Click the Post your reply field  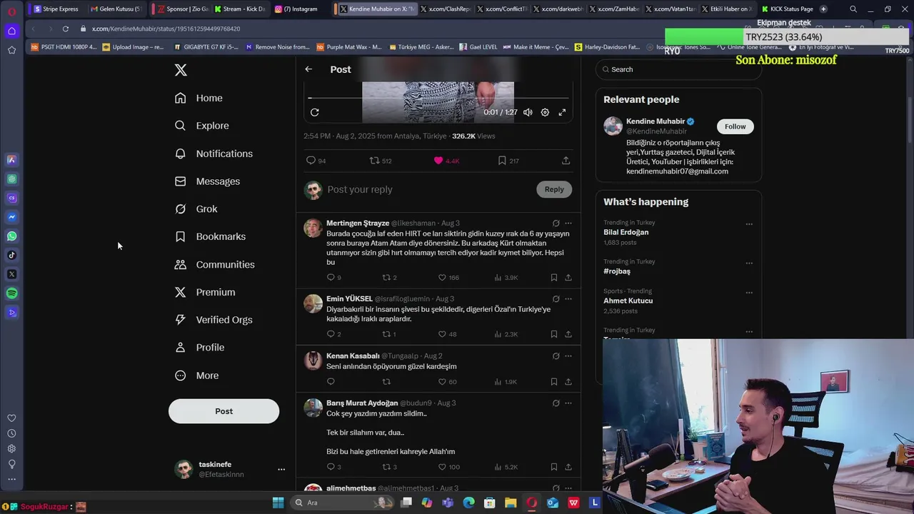pyautogui.click(x=427, y=189)
